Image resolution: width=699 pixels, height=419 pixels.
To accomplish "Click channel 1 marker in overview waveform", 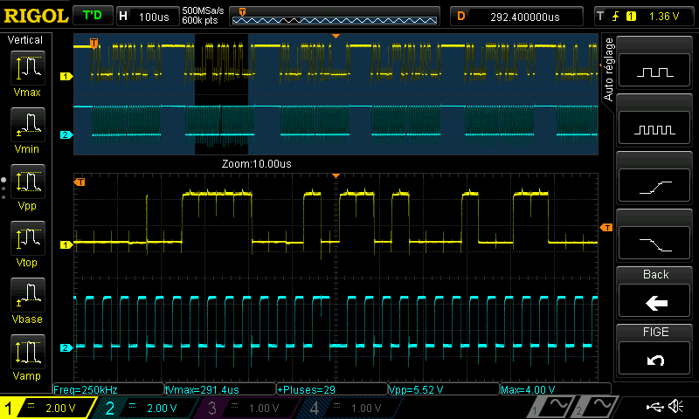I will click(66, 77).
